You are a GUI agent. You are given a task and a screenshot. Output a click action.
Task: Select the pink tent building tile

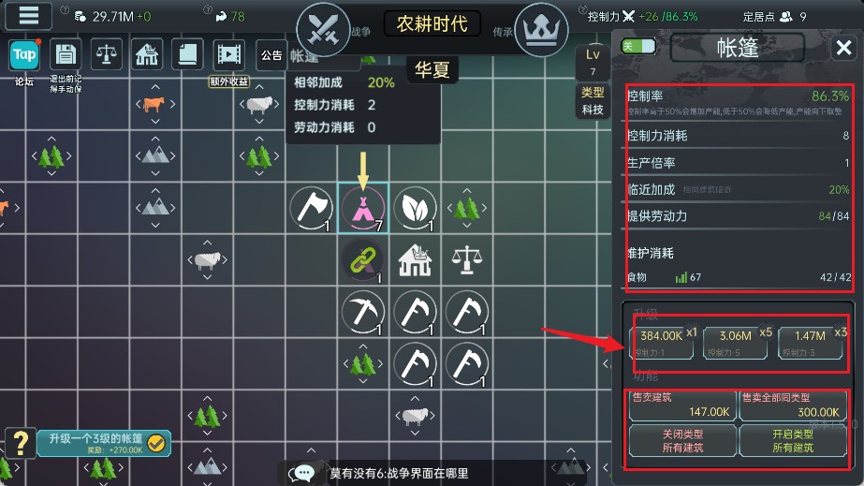[363, 208]
